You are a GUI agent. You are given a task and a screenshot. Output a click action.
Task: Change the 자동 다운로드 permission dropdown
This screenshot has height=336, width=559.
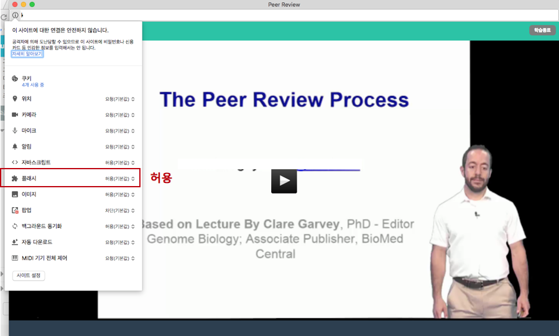coord(120,242)
